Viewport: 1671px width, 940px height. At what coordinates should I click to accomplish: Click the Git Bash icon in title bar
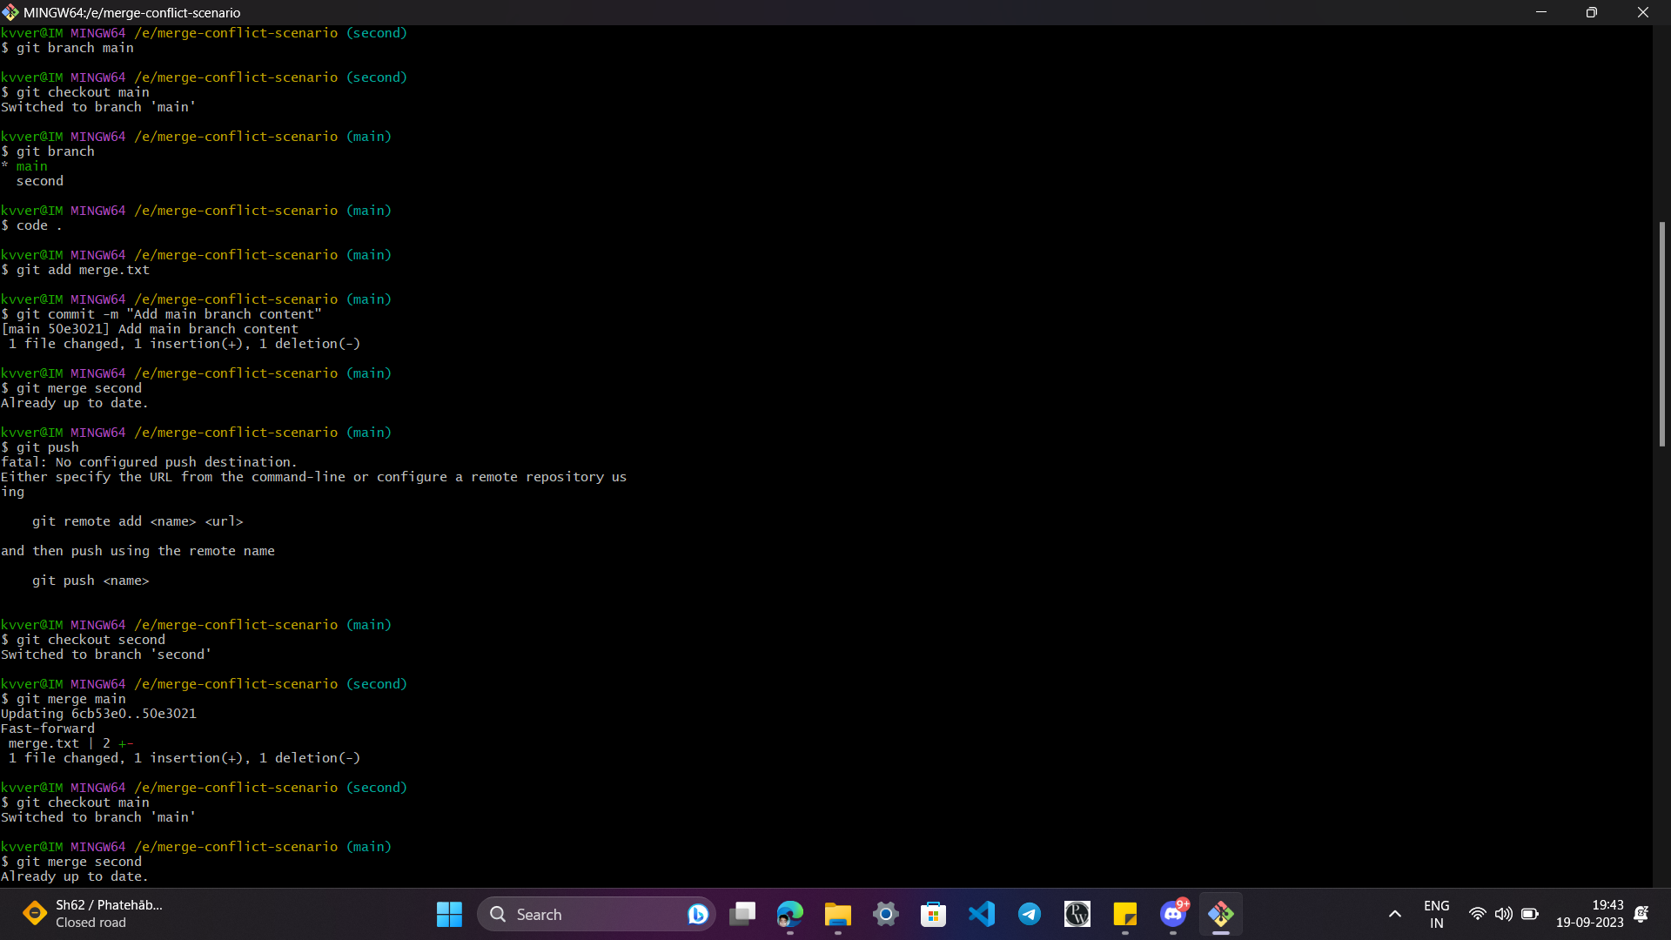point(10,12)
